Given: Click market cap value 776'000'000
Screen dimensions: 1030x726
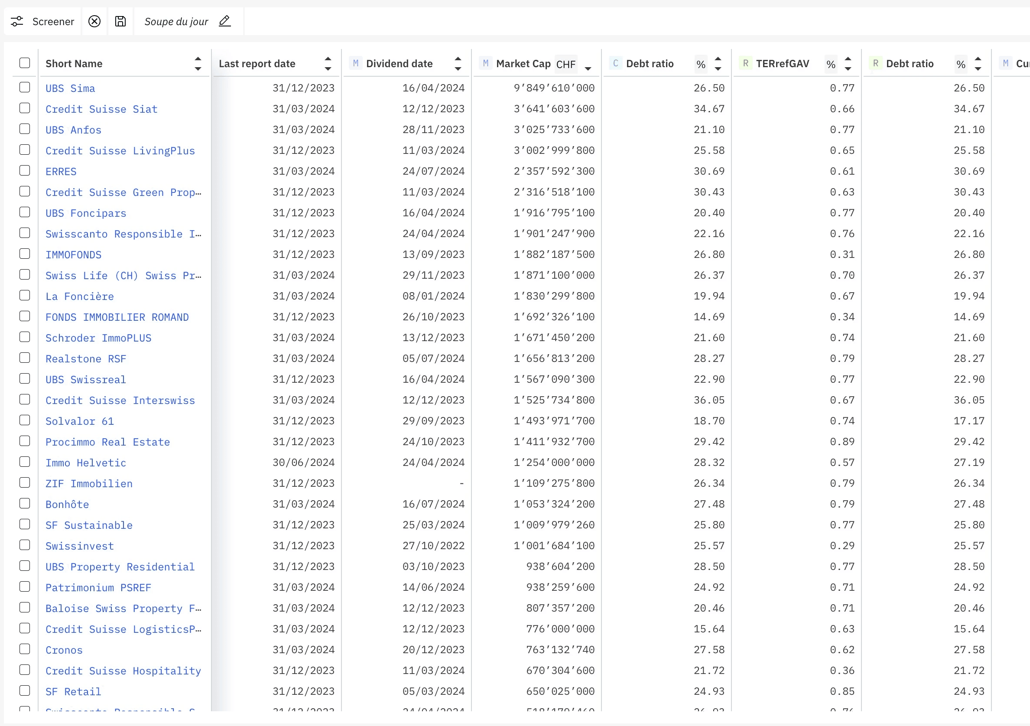Looking at the screenshot, I should tap(561, 628).
